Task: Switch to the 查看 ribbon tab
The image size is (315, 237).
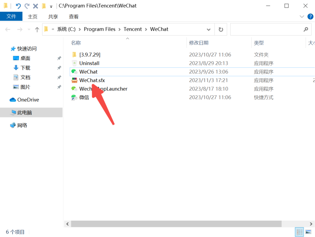Action: [x=74, y=17]
